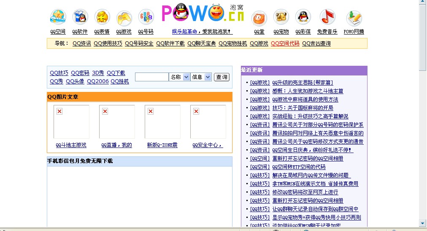427x231 pixels.
Task: Open article QQ空间生日庆典，缤纷好礼送不停
Action: 313,150
